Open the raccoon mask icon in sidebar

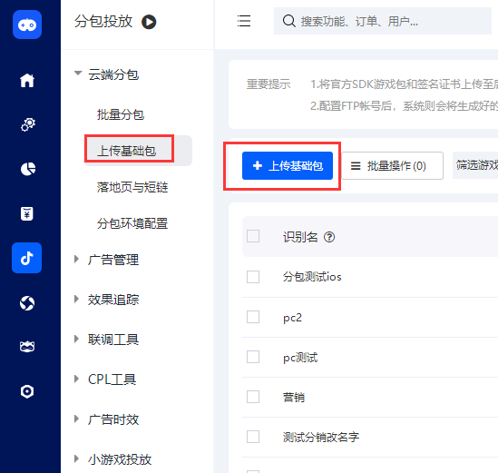tap(27, 346)
